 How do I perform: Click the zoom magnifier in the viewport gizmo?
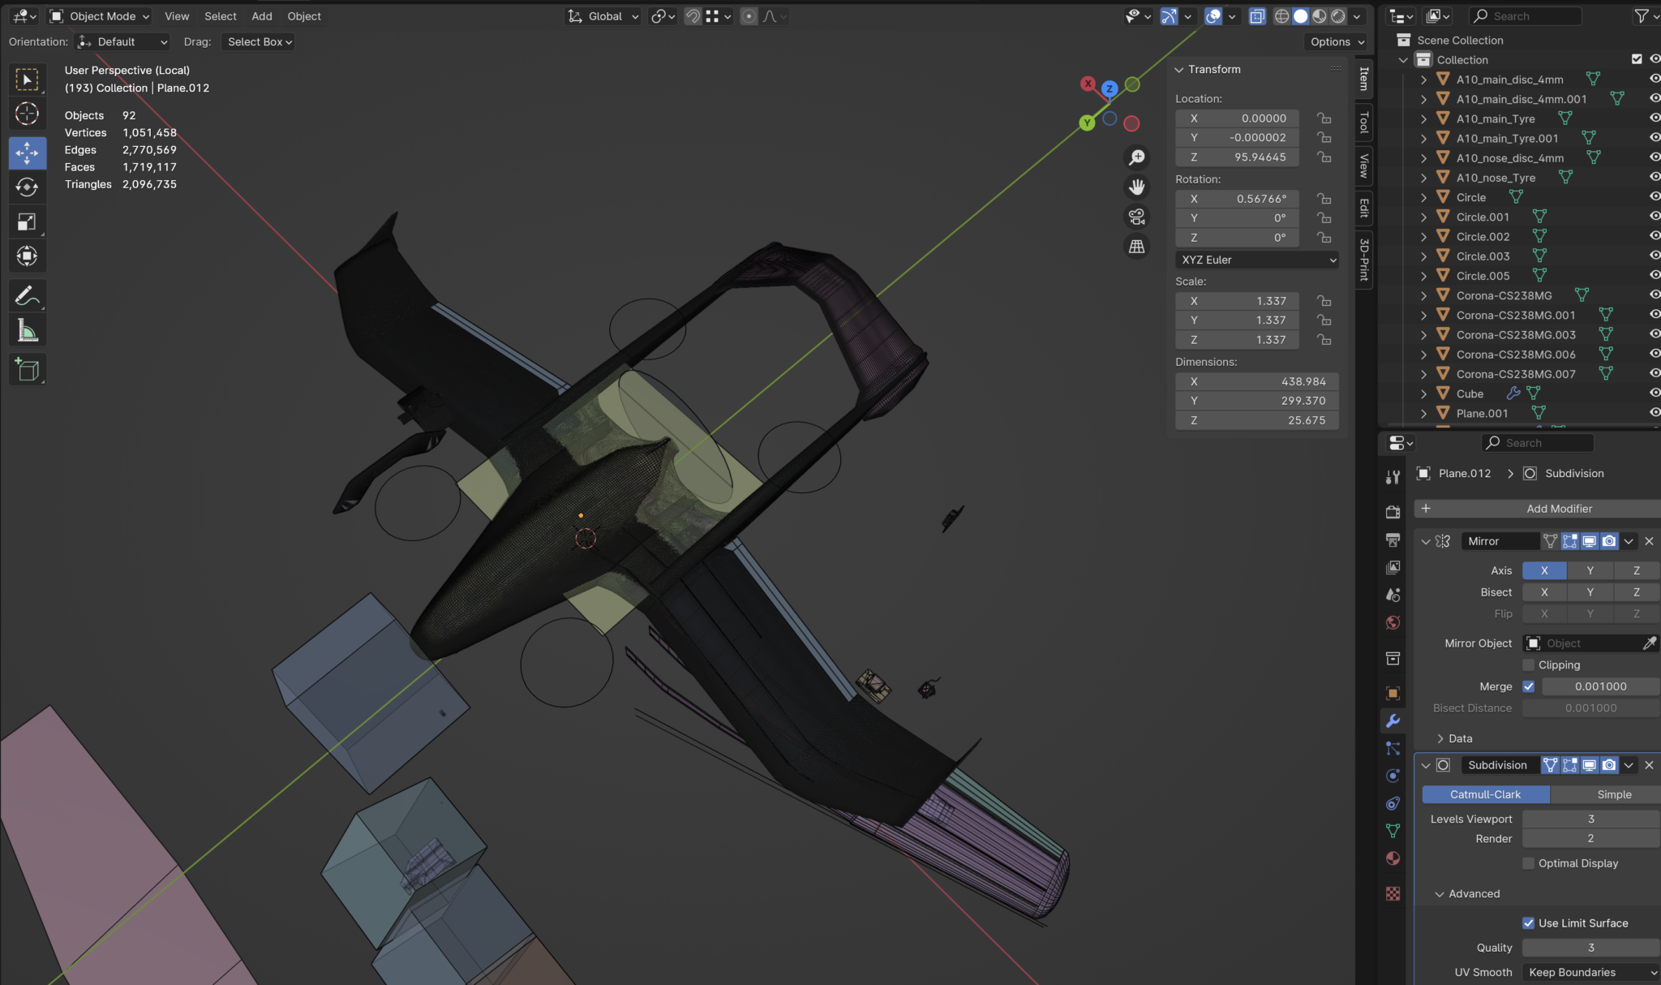[1135, 157]
